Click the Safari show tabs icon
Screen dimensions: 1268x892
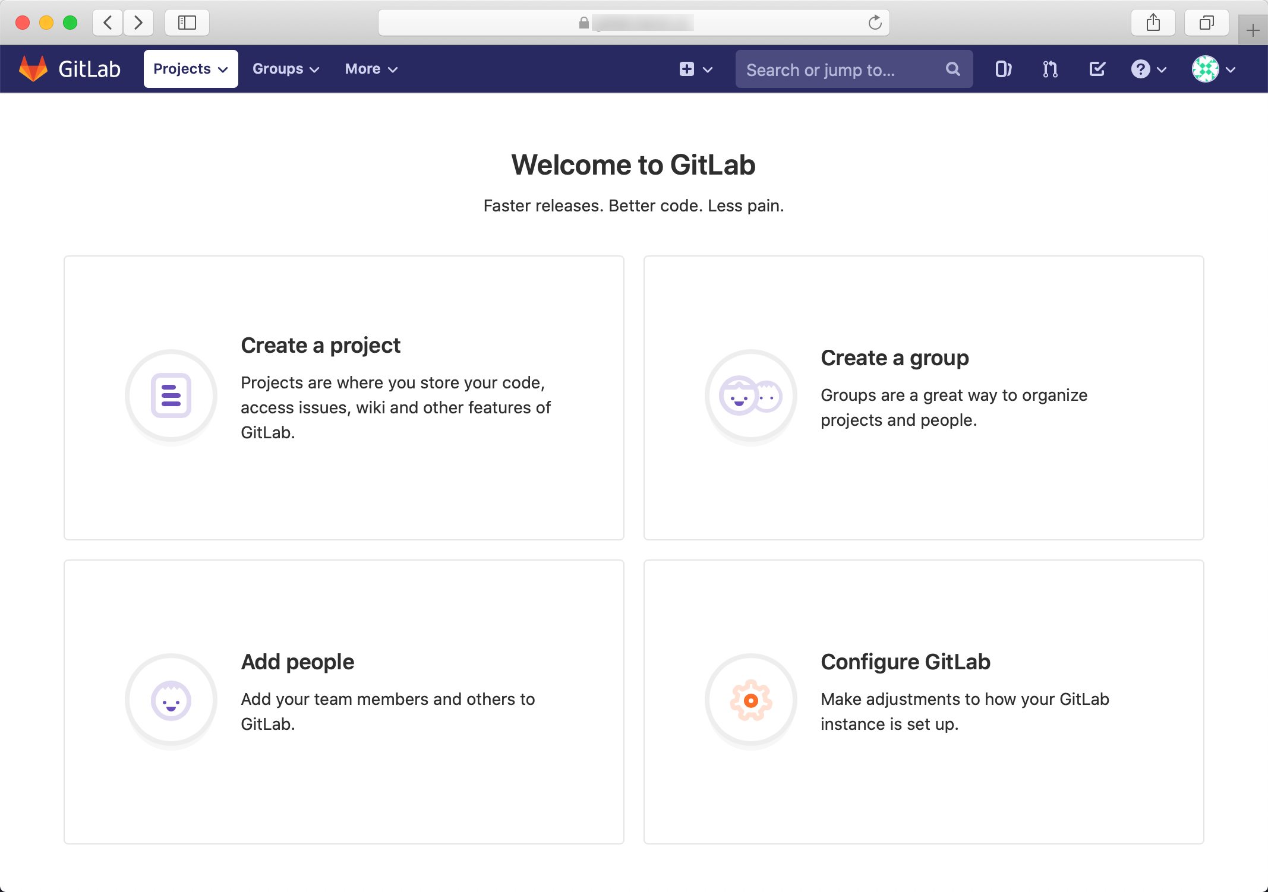1206,23
